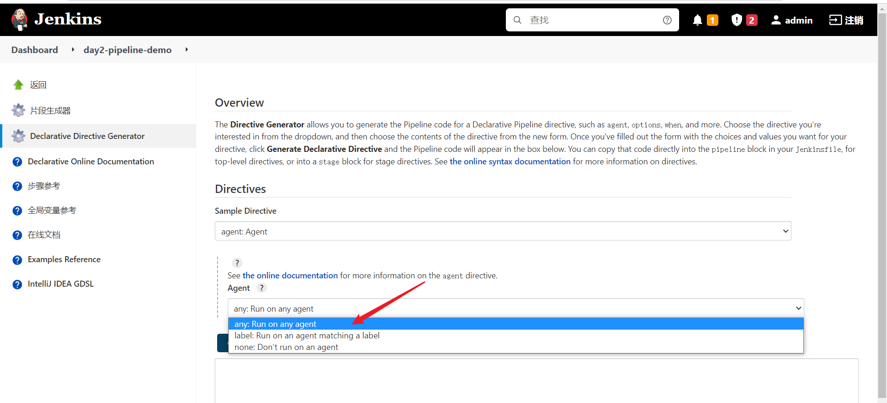Click the gear icon beside 片段生成器
Image resolution: width=887 pixels, height=403 pixels.
(x=18, y=110)
